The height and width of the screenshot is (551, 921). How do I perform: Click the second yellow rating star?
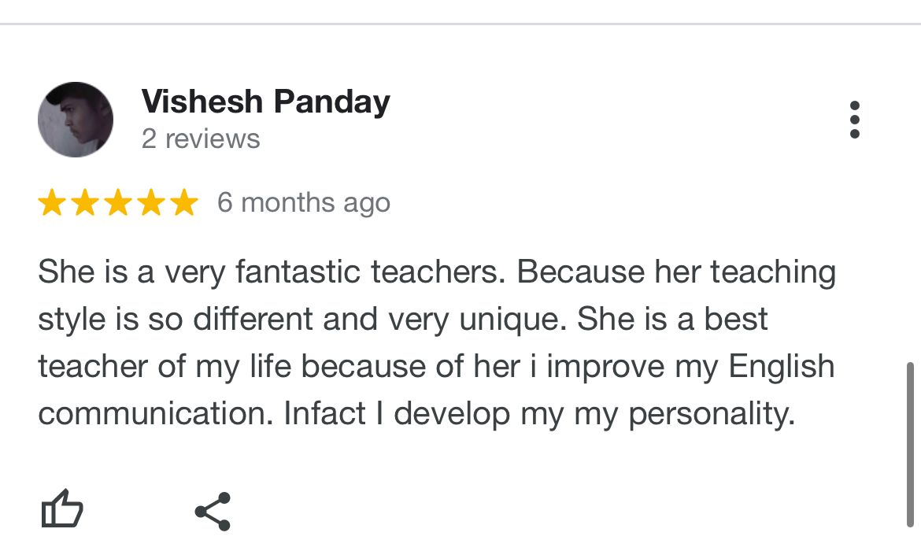tap(85, 203)
